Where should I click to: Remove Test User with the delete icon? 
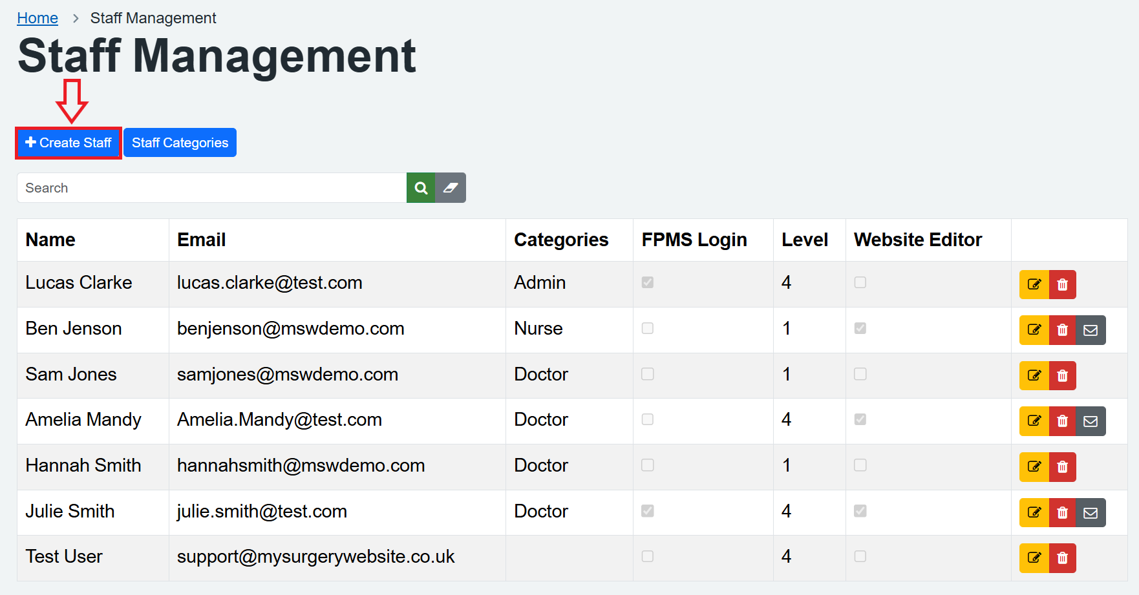point(1062,558)
